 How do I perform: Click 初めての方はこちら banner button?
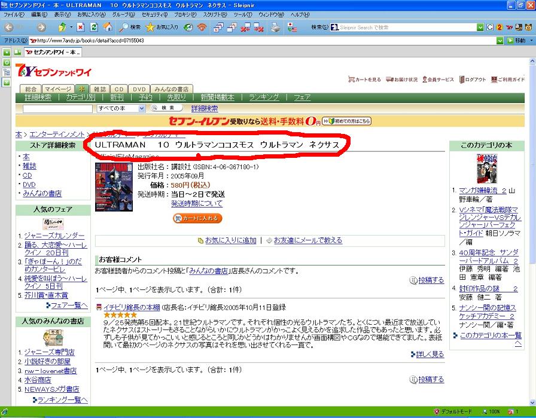tap(346, 121)
